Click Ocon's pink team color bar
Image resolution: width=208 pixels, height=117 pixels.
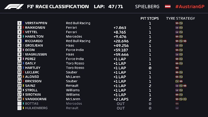click(23, 50)
